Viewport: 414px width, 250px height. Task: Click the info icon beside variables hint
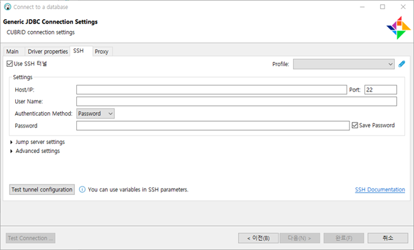[x=82, y=189]
